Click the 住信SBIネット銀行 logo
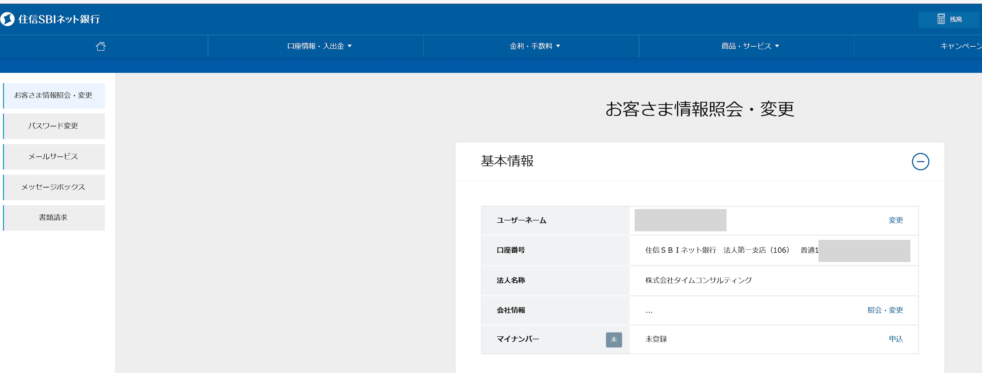Viewport: 982px width, 373px height. (50, 19)
